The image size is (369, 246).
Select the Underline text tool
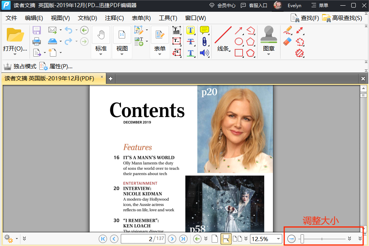point(191,53)
